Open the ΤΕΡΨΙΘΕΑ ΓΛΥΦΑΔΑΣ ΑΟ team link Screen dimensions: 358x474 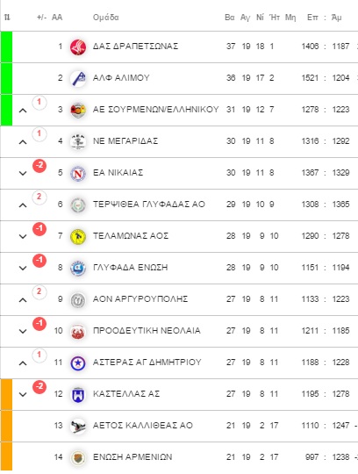point(149,205)
